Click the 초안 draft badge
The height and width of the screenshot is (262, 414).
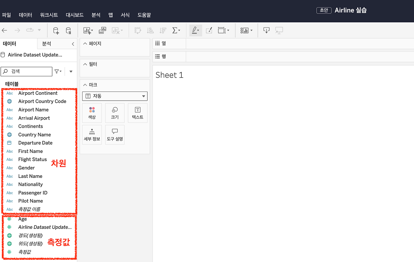point(324,10)
